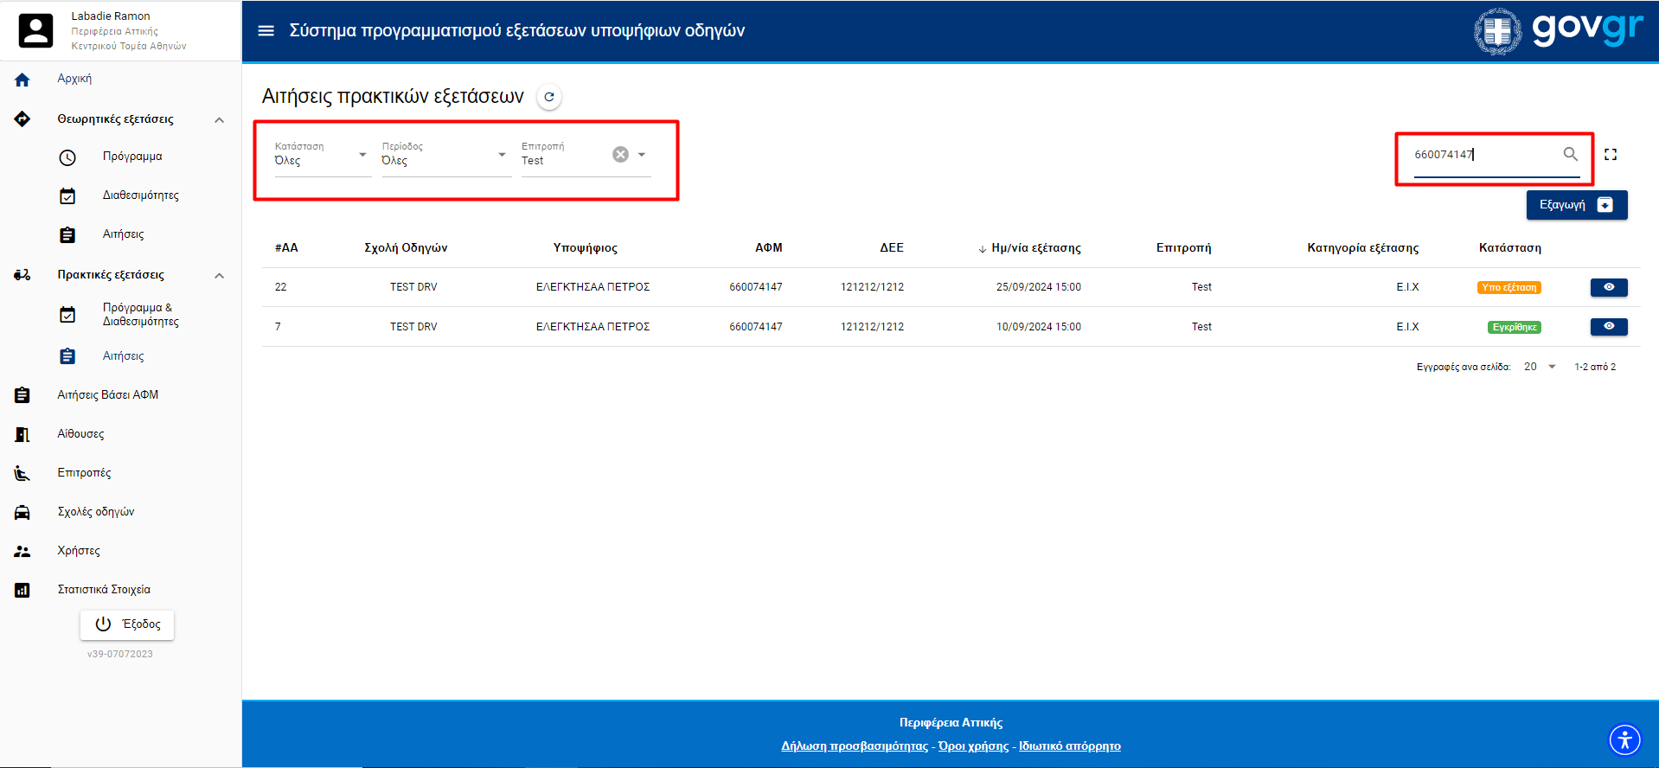Click the user profile avatar icon

[x=35, y=31]
